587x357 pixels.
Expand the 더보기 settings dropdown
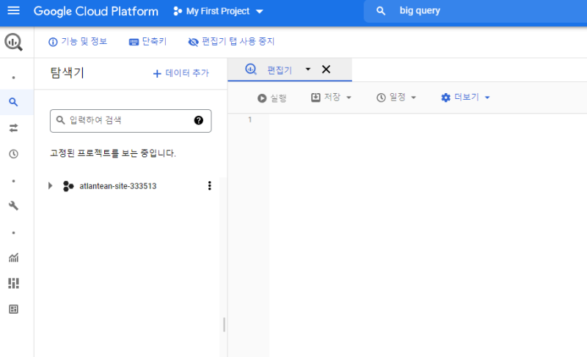(x=465, y=97)
